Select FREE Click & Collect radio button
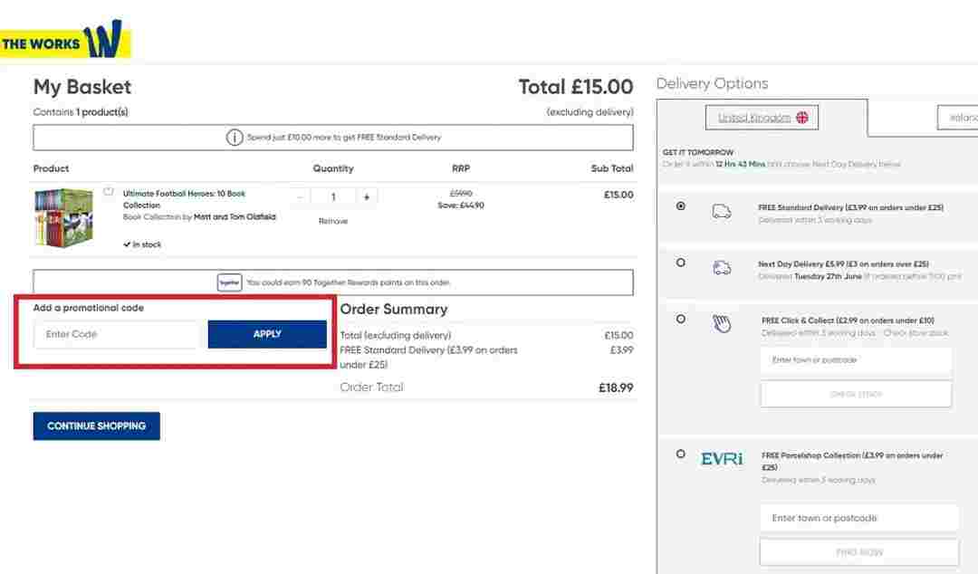The height and width of the screenshot is (574, 978). [x=680, y=319]
